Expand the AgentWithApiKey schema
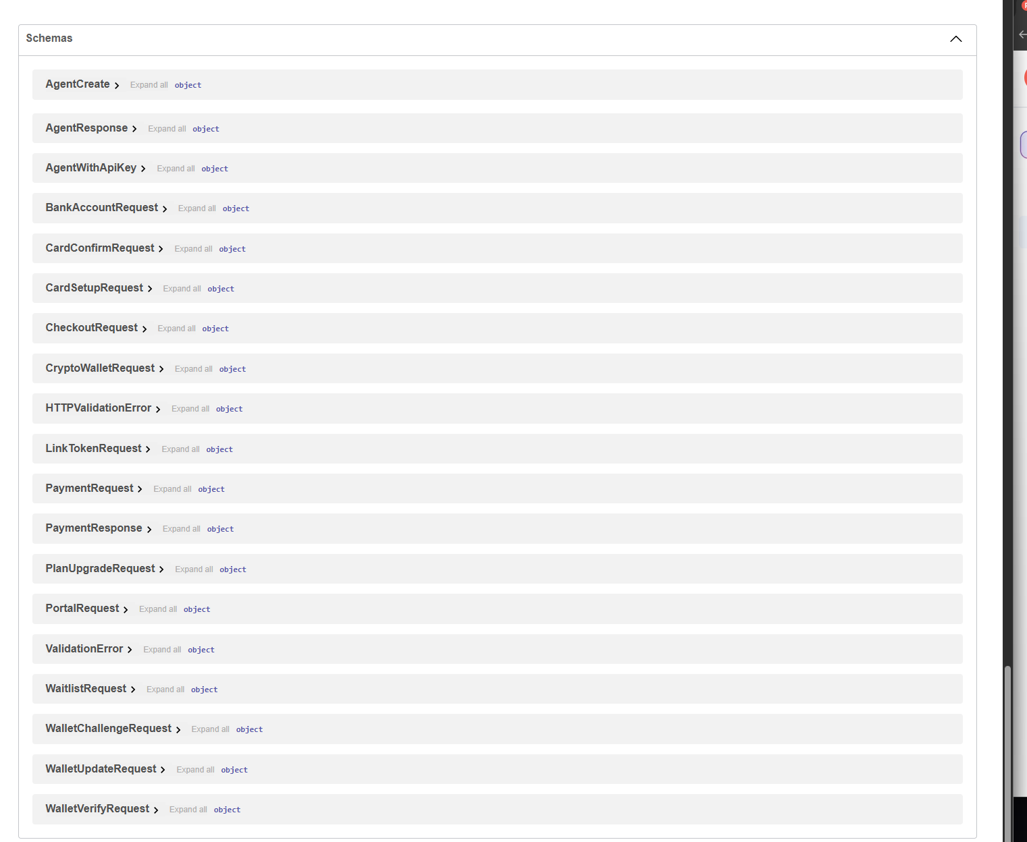 [x=90, y=167]
